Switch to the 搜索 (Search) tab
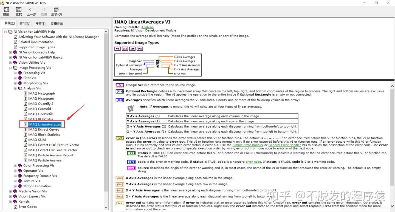The height and width of the screenshot is (212, 395). pyautogui.click(x=40, y=24)
